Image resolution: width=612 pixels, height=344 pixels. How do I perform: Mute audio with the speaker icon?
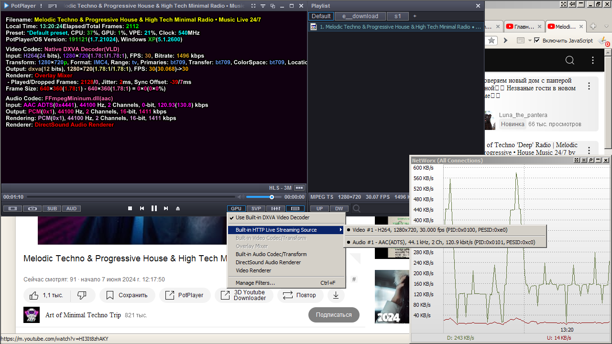point(241,197)
